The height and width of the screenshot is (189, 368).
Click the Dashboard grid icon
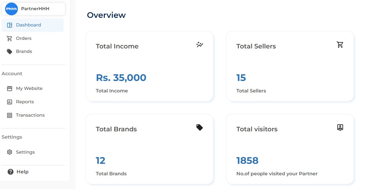(x=10, y=25)
